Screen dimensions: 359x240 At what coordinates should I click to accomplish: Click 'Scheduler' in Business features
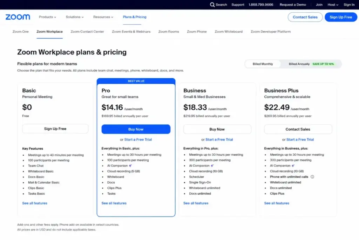click(196, 177)
